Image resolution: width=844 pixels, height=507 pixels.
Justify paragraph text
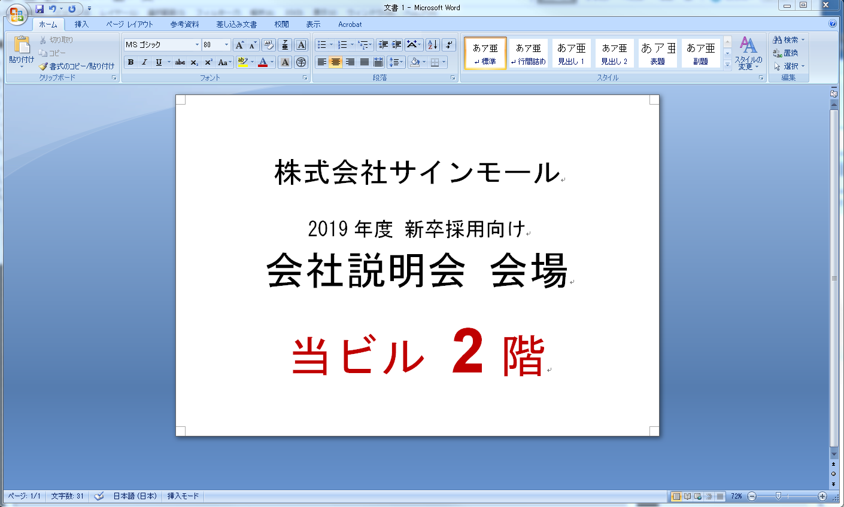coord(365,62)
